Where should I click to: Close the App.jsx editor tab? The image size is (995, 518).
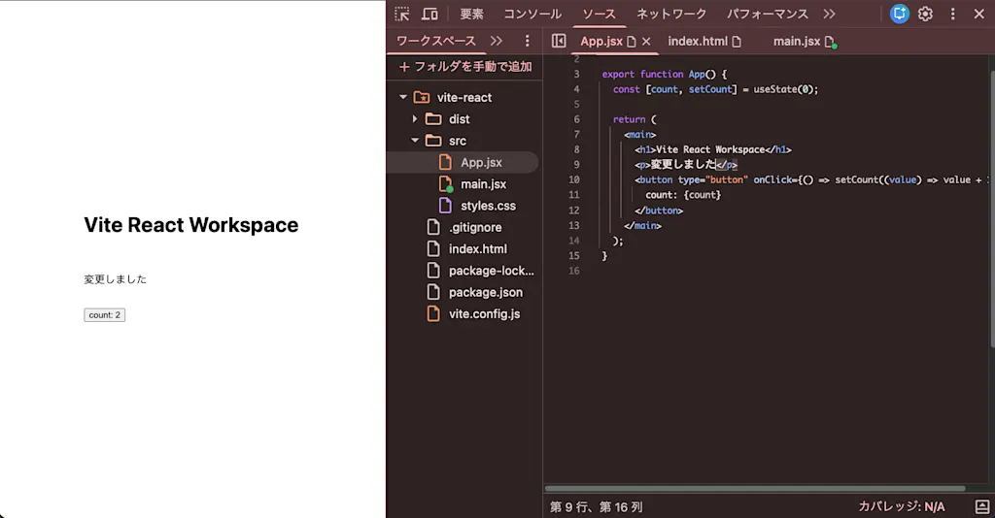[646, 41]
